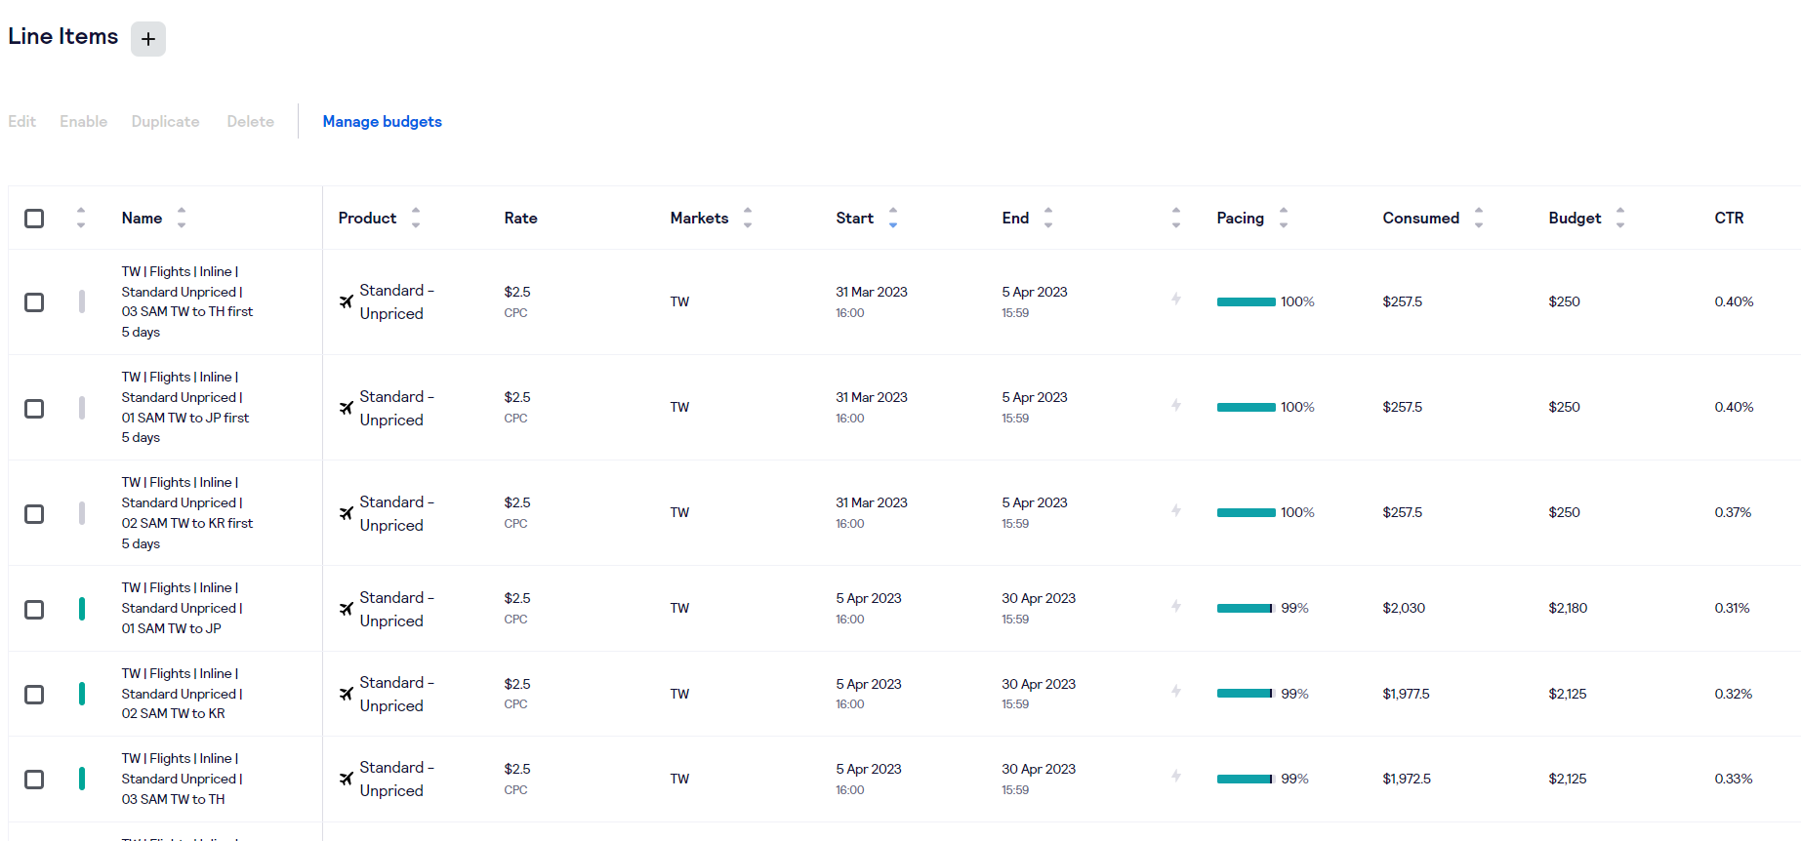1801x841 pixels.
Task: Click green status indicator of 01 SAM TW to JP
Action: (82, 609)
